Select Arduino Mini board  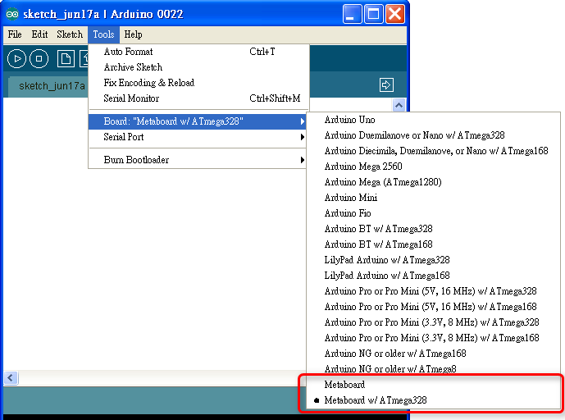coord(433,198)
